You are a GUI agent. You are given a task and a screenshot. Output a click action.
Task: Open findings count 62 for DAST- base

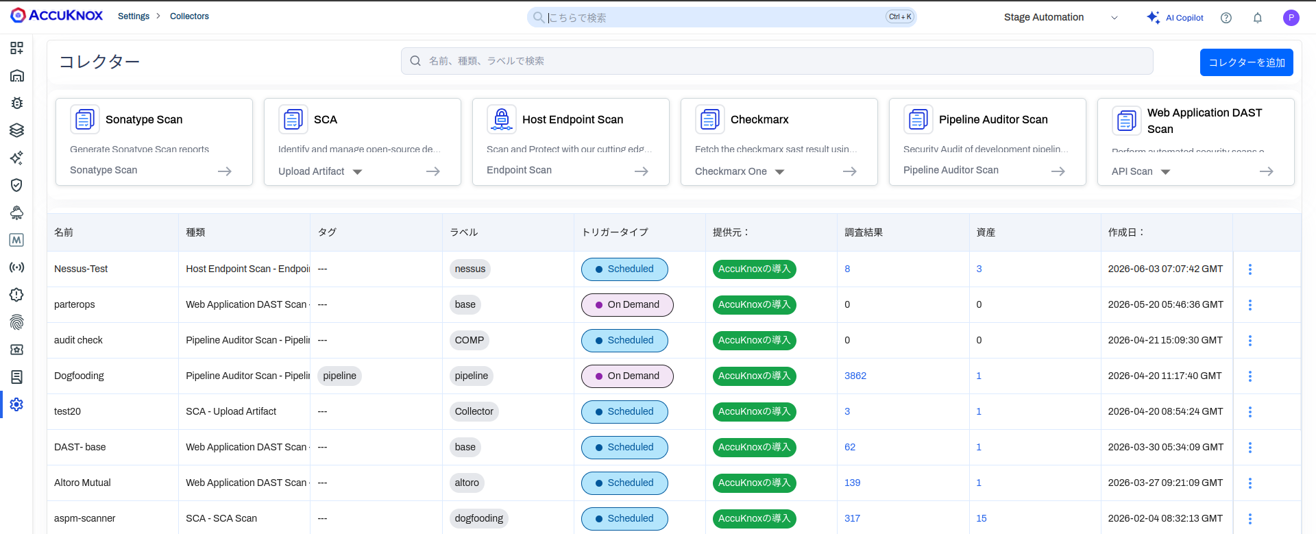[850, 447]
